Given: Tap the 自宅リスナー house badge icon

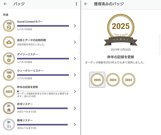Looking at the screenshot, I should 9,108.
